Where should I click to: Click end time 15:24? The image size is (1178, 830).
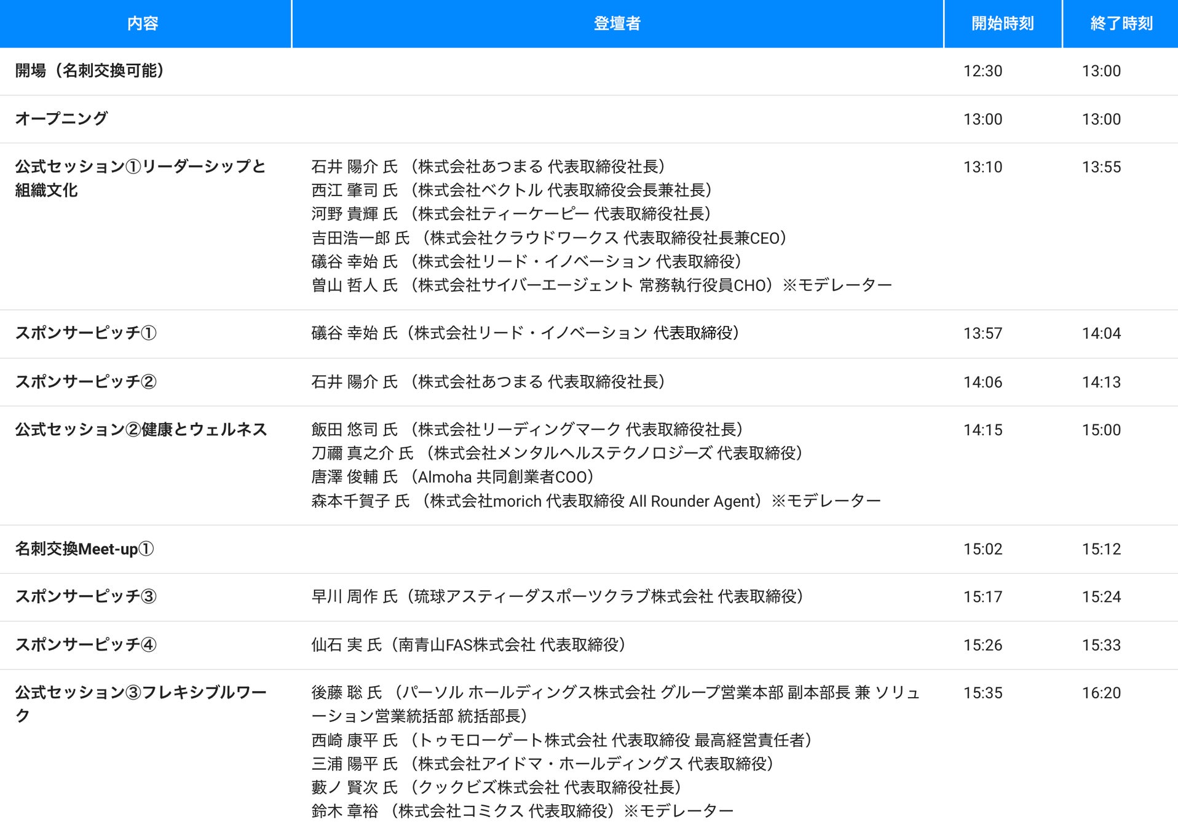(1101, 596)
